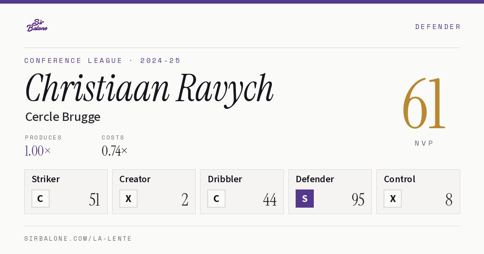The image size is (484, 254).
Task: Select the Dribbler grade C badge
Action: (x=216, y=198)
